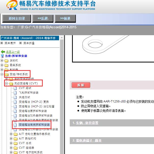Expand all menus with 菜单展开

click(10, 43)
